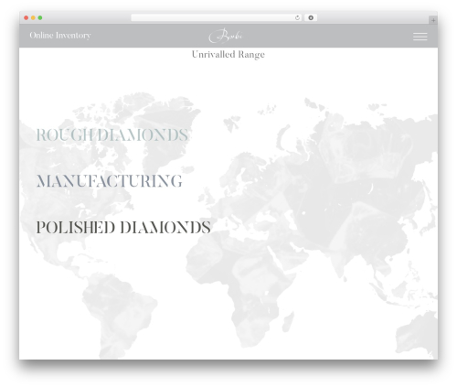Open the POLISHED DIAMONDS section
Viewport: 457px width, 387px height.
point(123,228)
